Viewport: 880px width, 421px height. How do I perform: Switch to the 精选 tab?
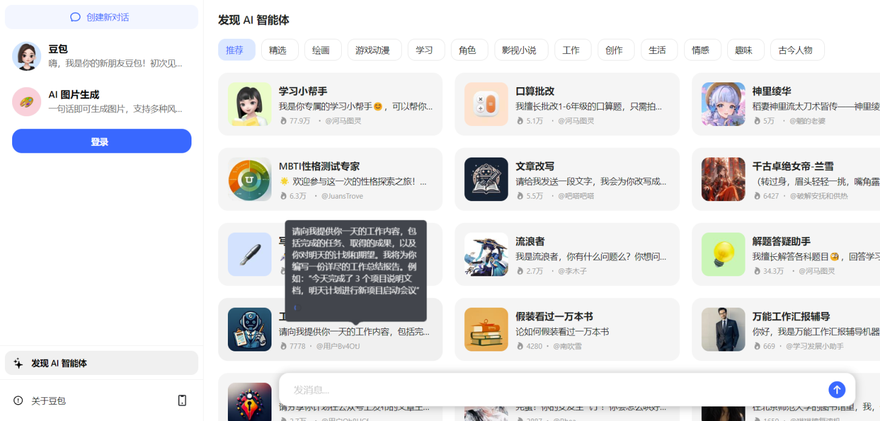279,50
